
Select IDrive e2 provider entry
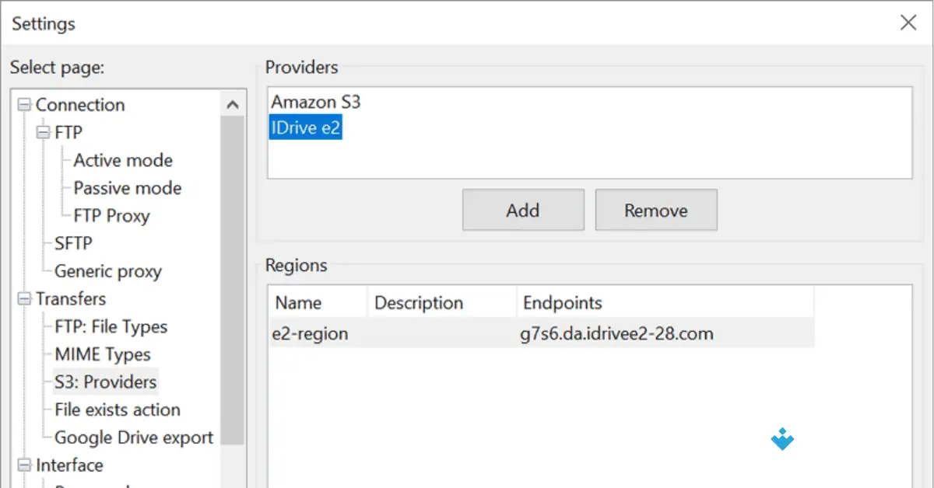pyautogui.click(x=305, y=128)
